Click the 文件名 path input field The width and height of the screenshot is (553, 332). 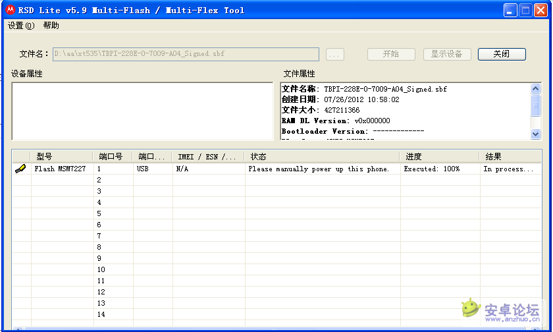pos(186,54)
